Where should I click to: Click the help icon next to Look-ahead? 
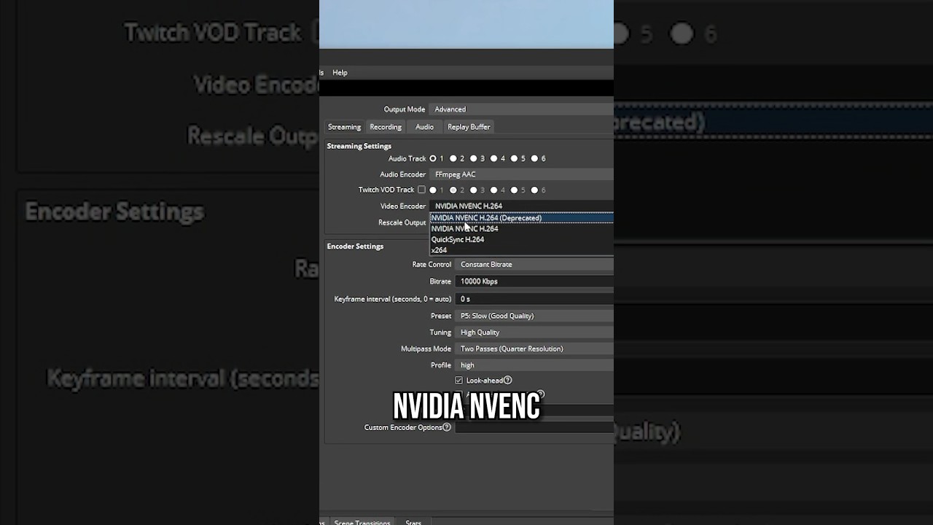[508, 381]
